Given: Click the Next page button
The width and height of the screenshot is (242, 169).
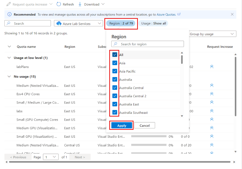Looking at the screenshot, I should pos(80,157).
